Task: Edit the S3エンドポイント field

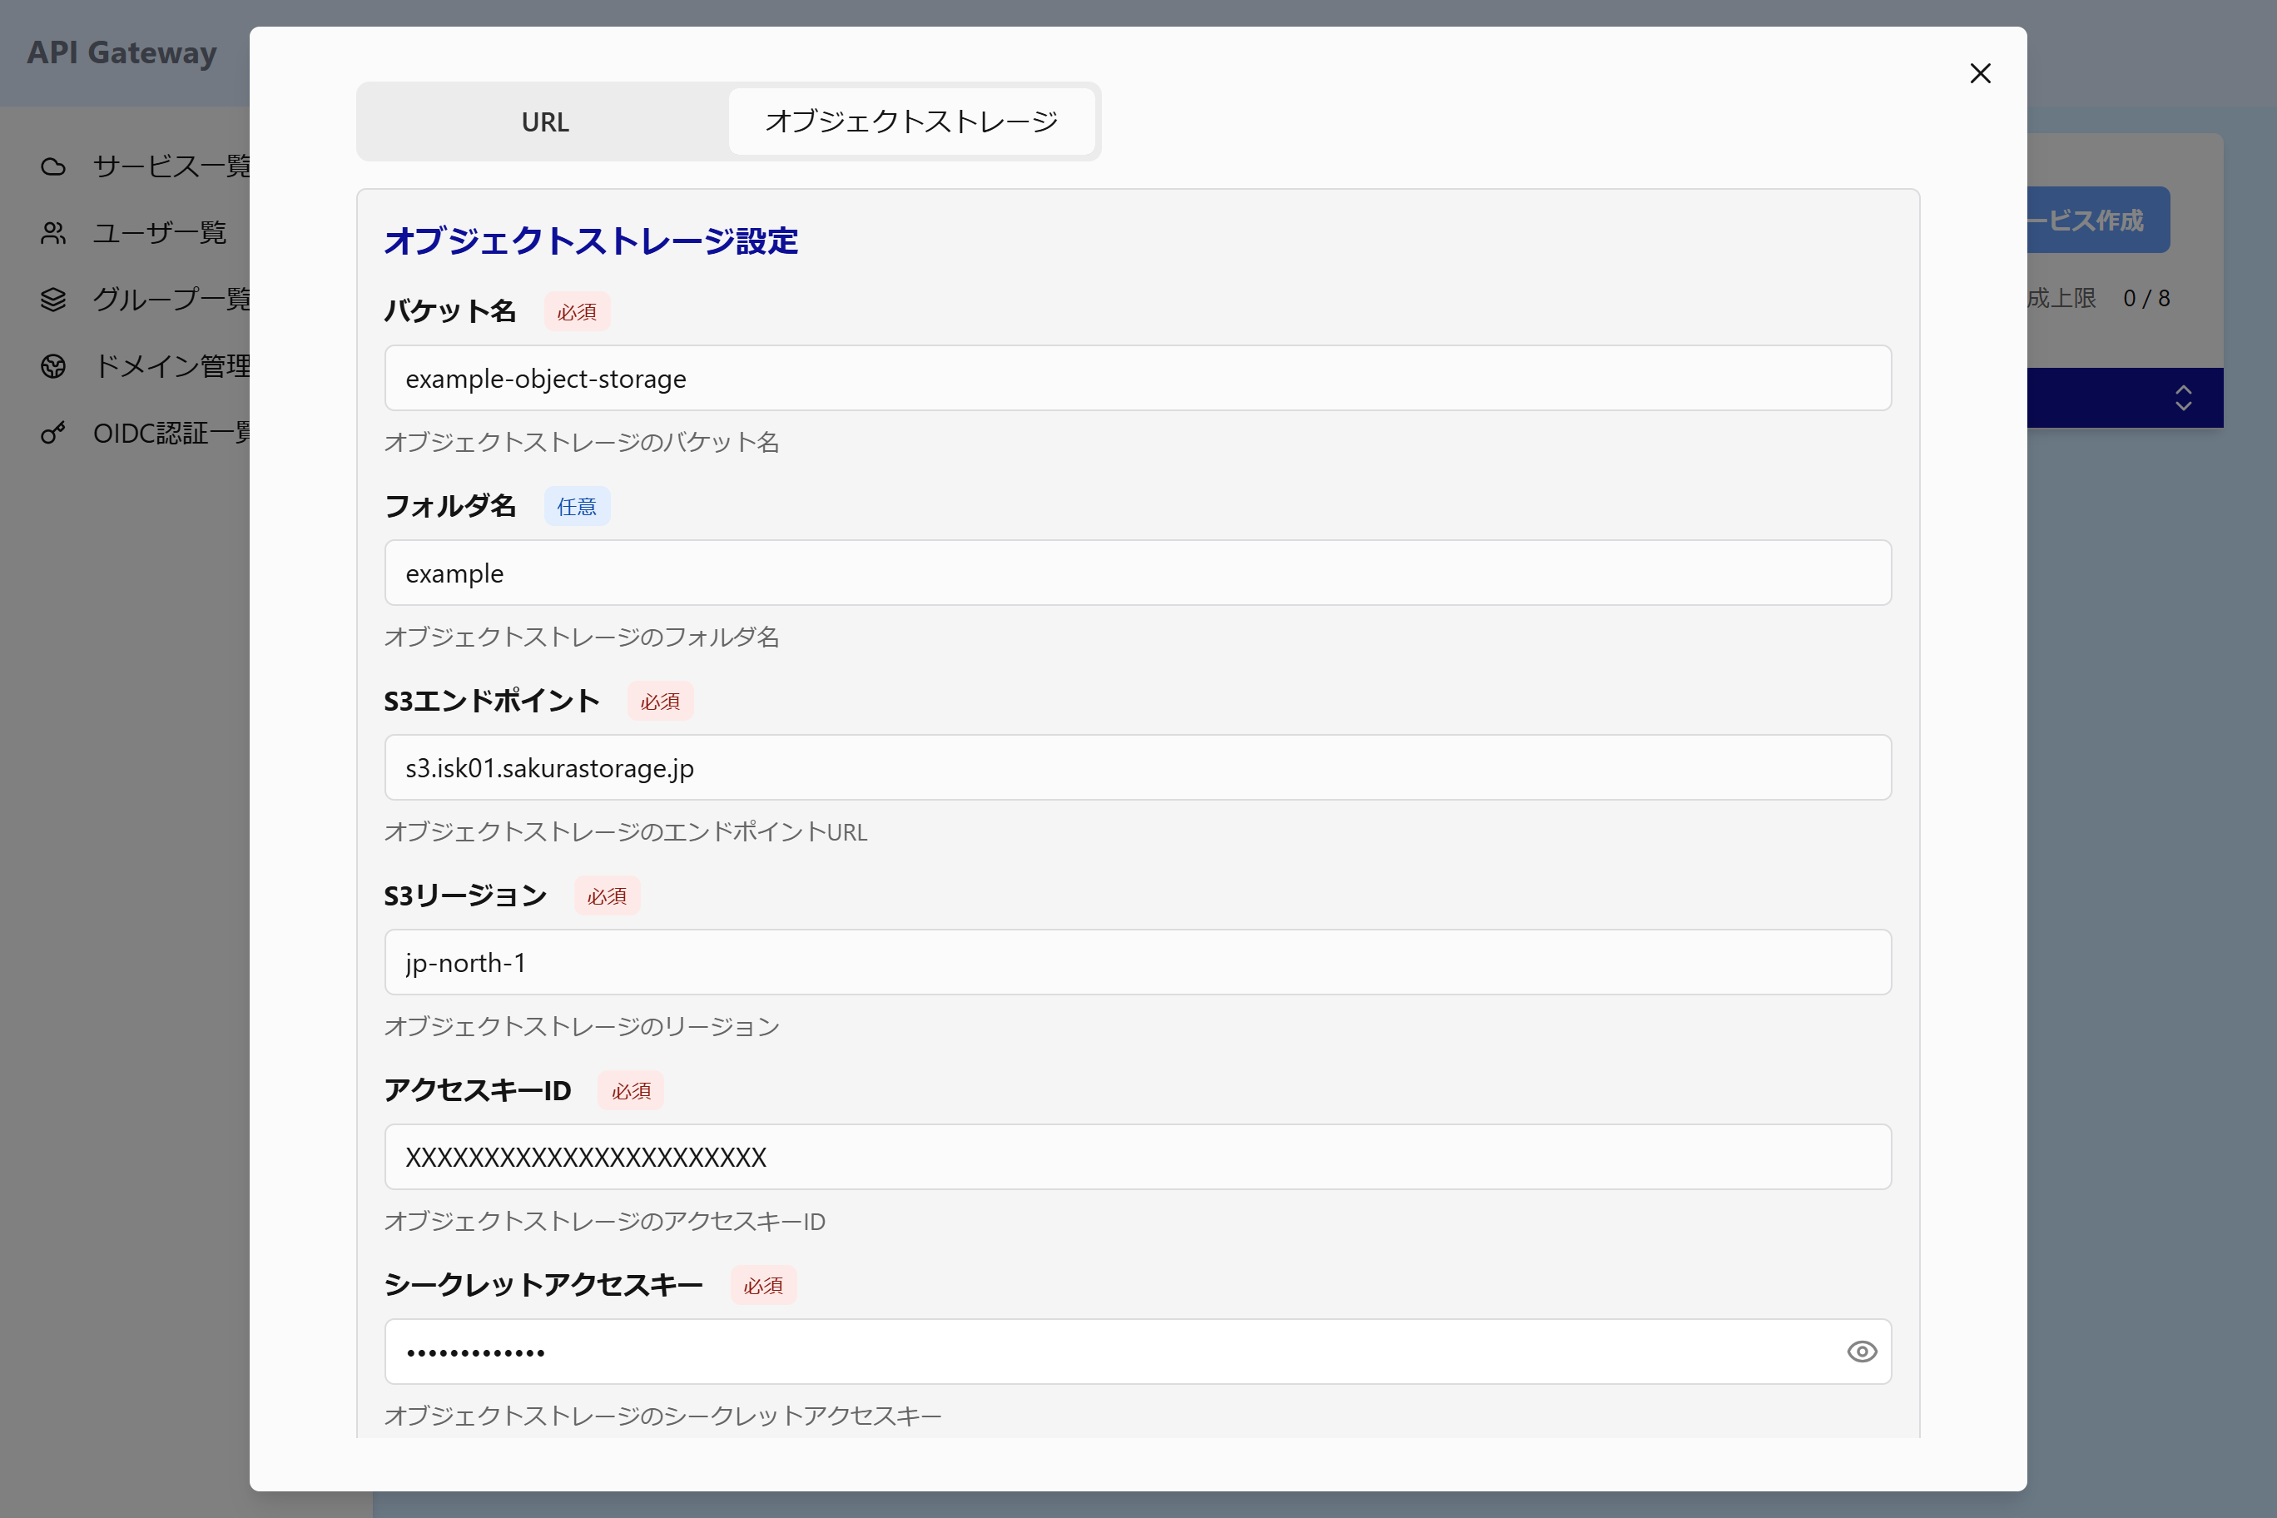Action: 1138,767
